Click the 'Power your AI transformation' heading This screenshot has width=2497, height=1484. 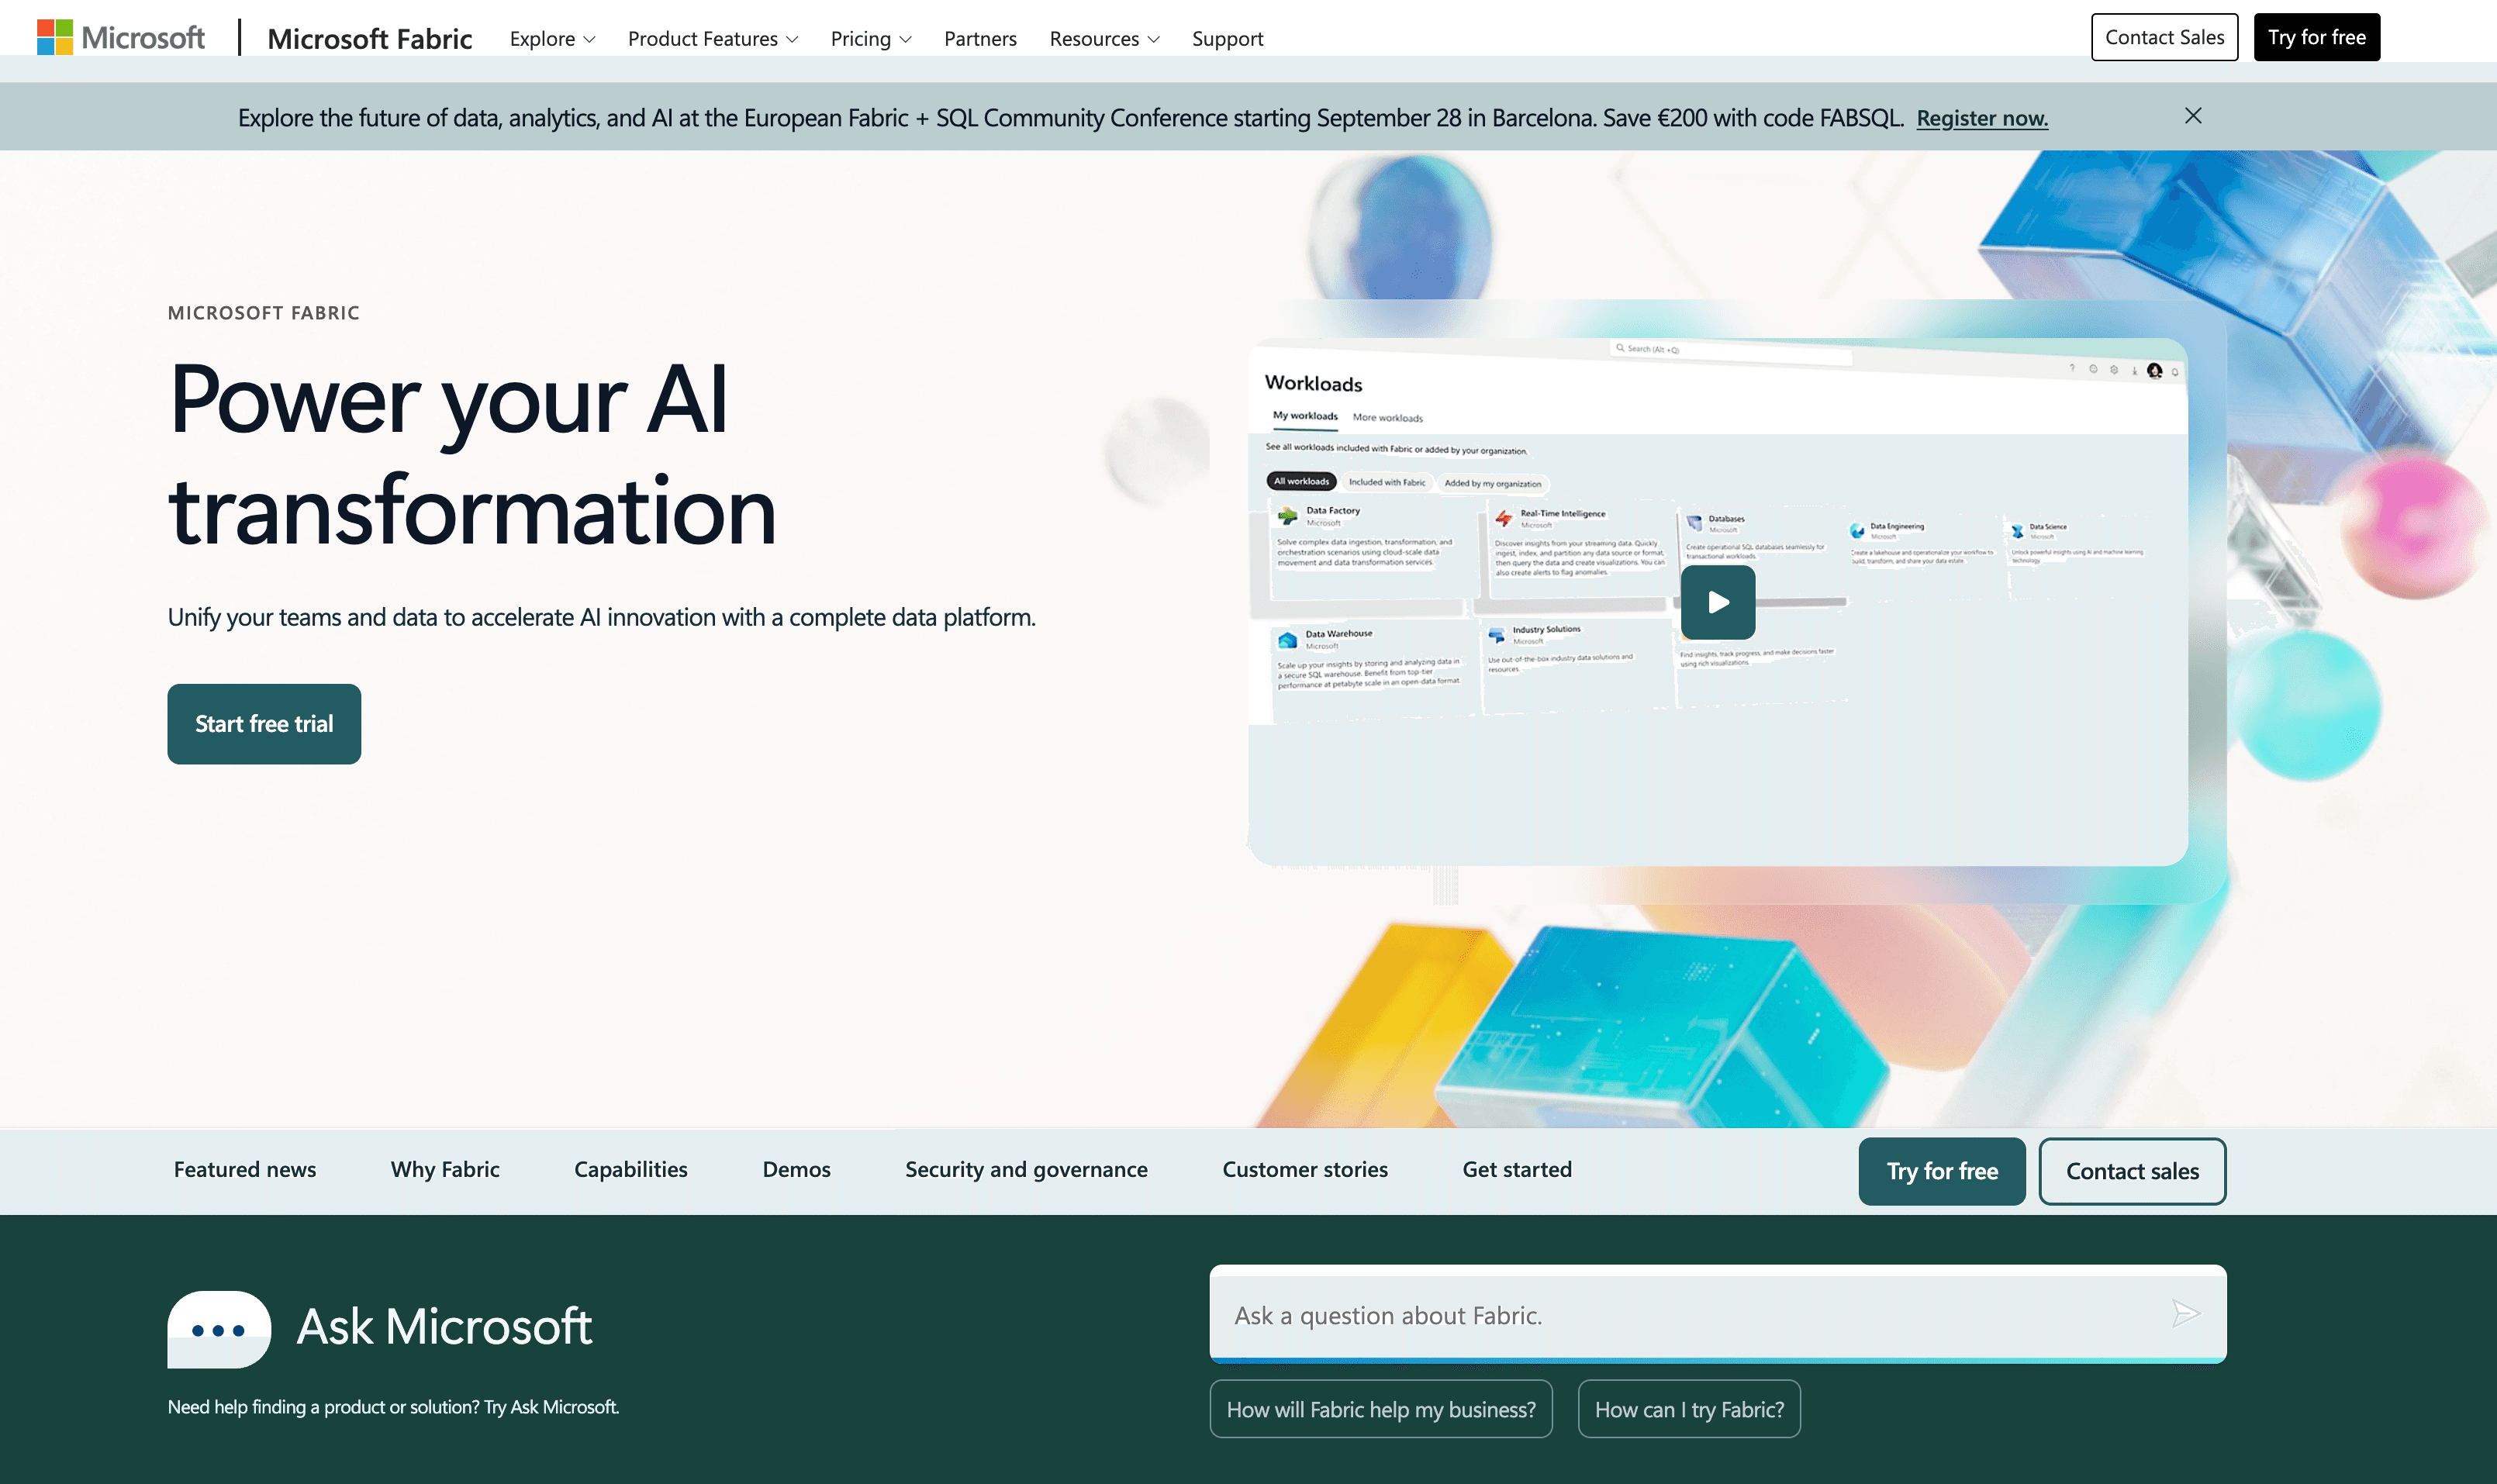[x=472, y=454]
